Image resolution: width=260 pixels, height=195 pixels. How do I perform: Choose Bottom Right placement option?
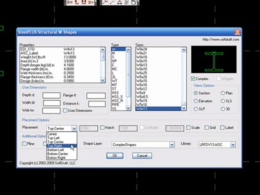tap(62, 158)
